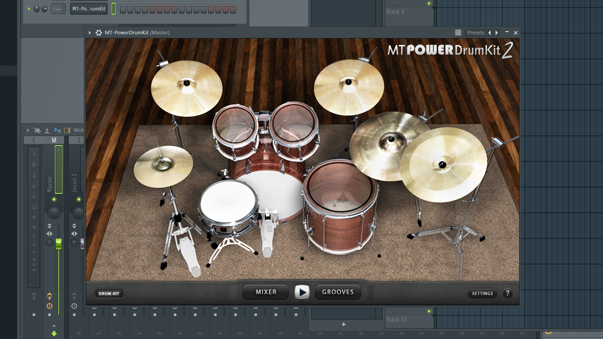This screenshot has height=339, width=603.
Task: Swap Master left/right channels icon
Action: tap(49, 234)
